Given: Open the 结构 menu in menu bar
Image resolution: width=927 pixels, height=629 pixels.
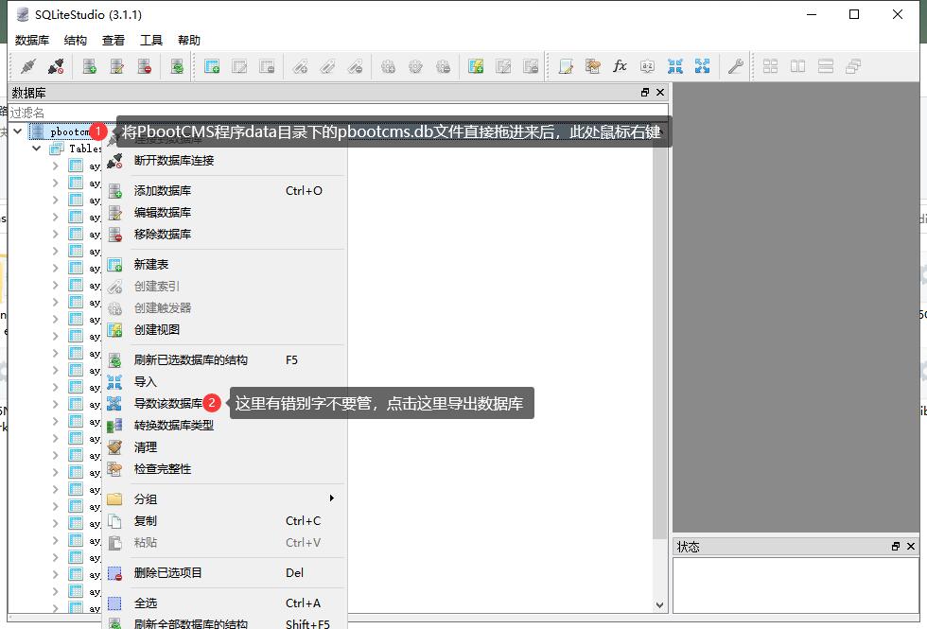Looking at the screenshot, I should 76,40.
